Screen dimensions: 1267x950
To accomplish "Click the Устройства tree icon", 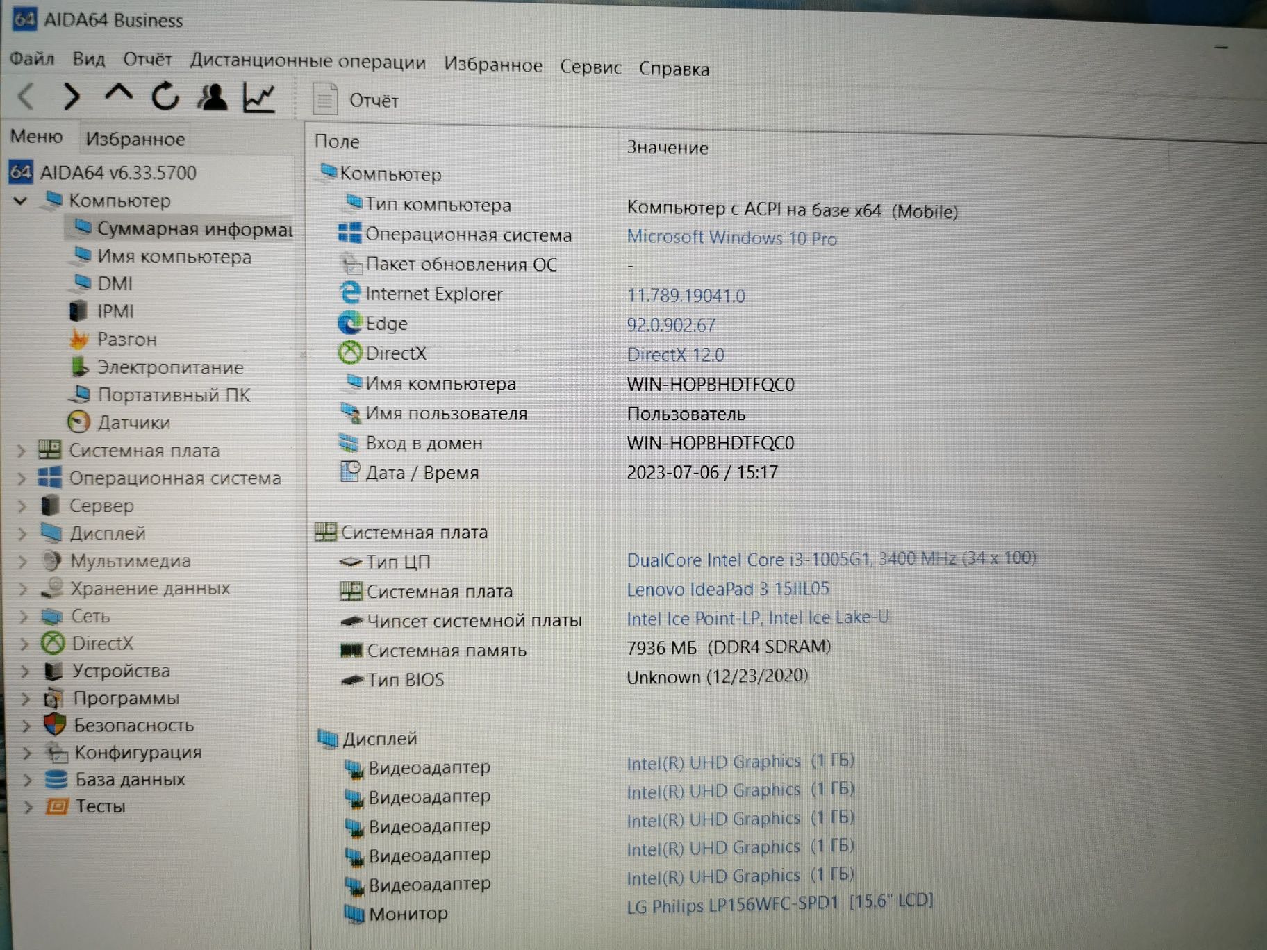I will click(x=53, y=671).
